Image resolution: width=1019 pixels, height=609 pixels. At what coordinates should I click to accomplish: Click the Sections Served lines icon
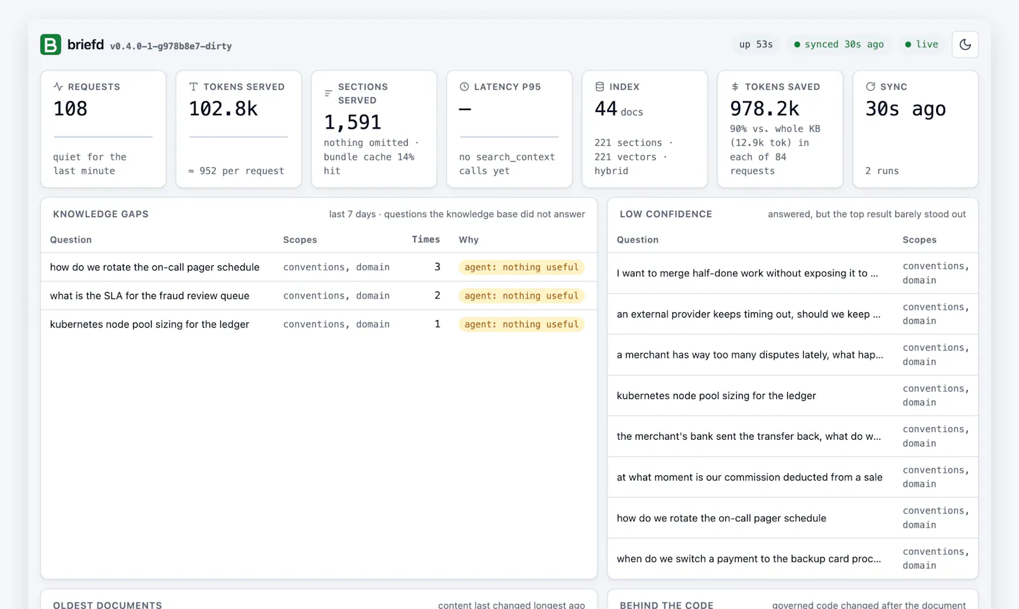pyautogui.click(x=329, y=94)
